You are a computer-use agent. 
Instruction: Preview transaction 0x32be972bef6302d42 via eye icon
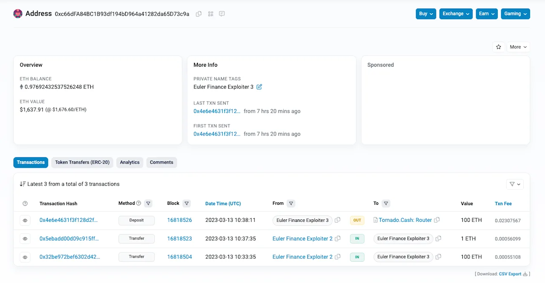pos(25,257)
